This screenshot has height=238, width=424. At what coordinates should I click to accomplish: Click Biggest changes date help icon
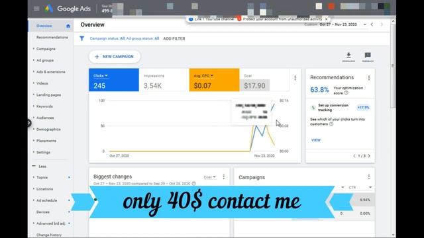pos(193,184)
